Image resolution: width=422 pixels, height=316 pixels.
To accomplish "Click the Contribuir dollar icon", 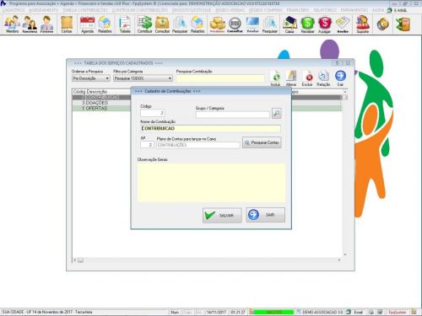I will click(144, 24).
